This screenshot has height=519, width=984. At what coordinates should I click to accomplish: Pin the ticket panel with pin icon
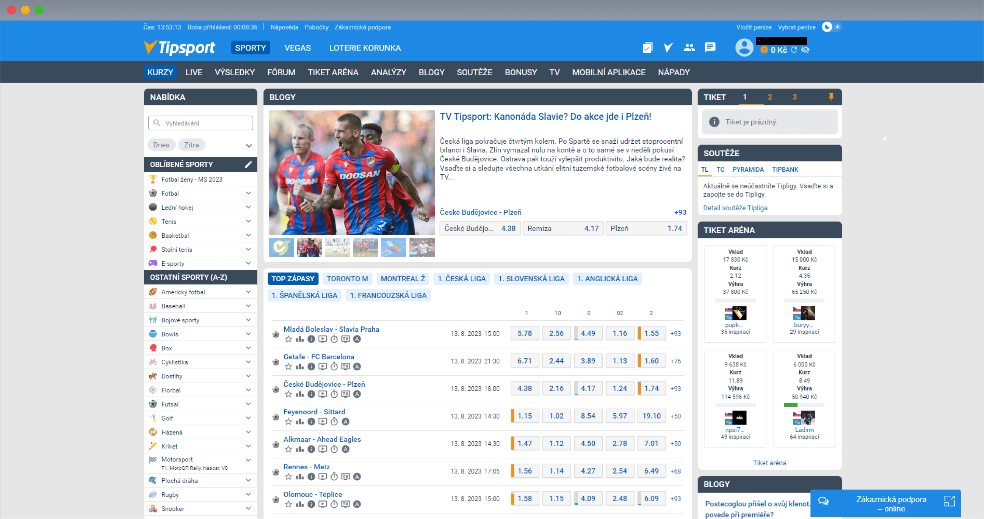831,97
